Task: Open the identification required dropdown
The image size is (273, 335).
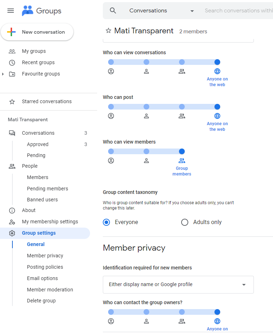Action: click(178, 285)
